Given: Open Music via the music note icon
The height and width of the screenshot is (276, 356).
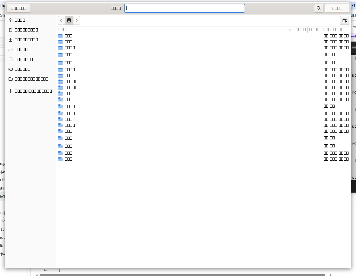Looking at the screenshot, I should pos(11,50).
